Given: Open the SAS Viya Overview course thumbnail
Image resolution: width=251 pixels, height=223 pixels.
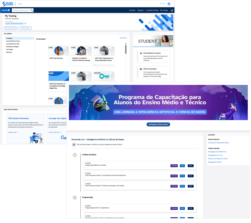Looking at the screenshot, I should [59, 51].
